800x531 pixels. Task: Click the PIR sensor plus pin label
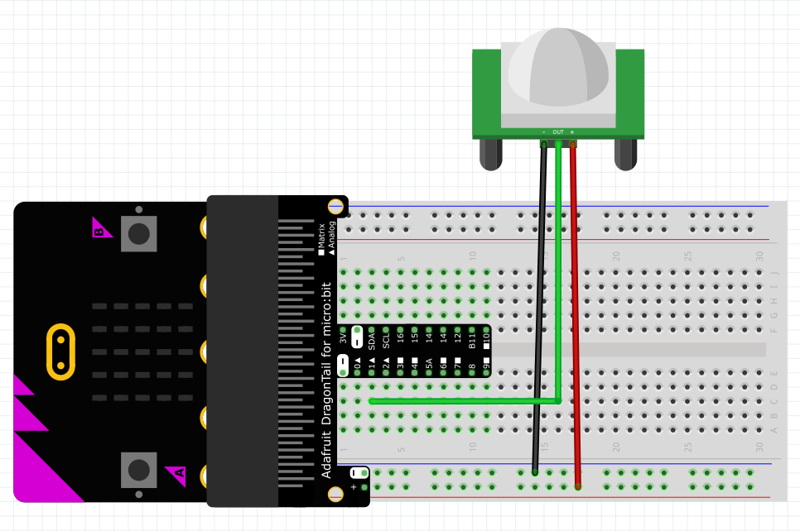pyautogui.click(x=572, y=132)
